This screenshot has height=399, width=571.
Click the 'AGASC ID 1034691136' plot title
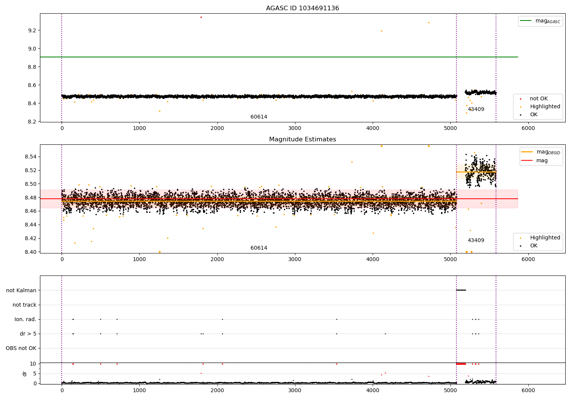click(302, 8)
